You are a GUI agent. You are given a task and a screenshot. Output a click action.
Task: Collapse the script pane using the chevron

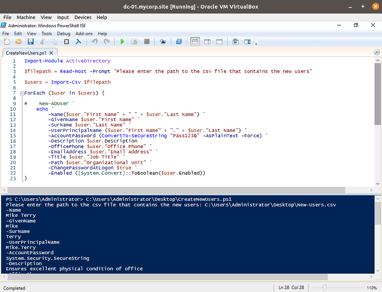point(376,52)
